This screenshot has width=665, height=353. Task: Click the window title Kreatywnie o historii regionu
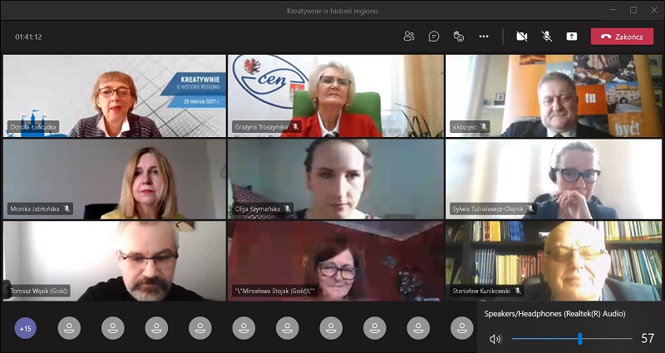[332, 11]
